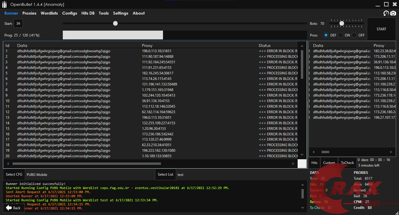Select the ON proxy radio button
Screen dimensions: 399x215
pyautogui.click(x=340, y=35)
